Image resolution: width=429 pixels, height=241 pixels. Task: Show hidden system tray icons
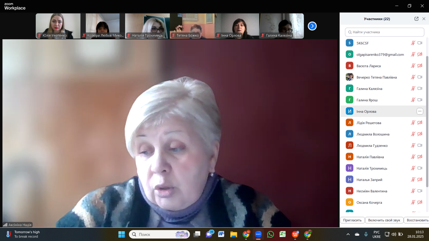[x=348, y=234]
